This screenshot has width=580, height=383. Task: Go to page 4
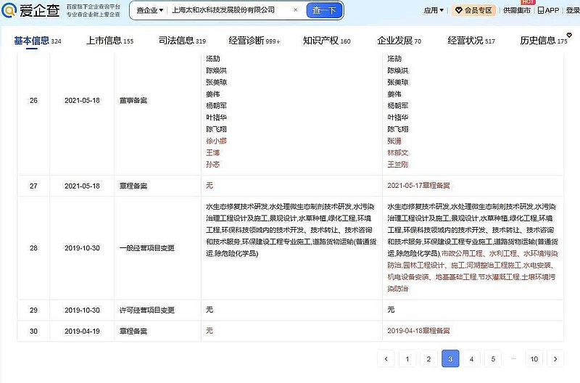[x=471, y=358]
